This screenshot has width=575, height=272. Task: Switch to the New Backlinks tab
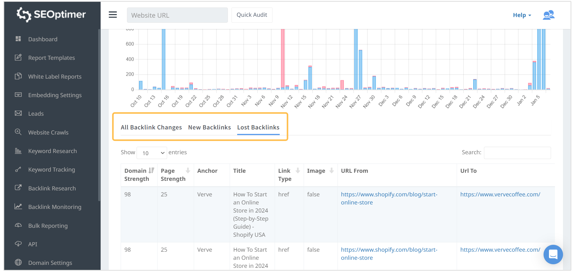pyautogui.click(x=209, y=127)
